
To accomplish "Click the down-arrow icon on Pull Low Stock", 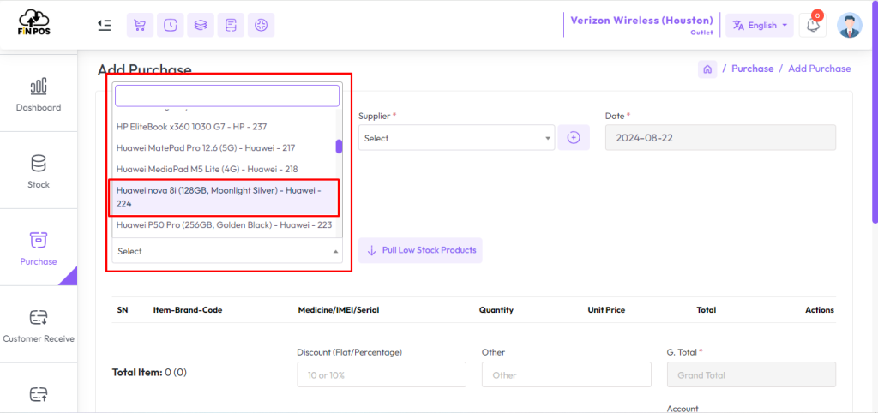I will [371, 250].
